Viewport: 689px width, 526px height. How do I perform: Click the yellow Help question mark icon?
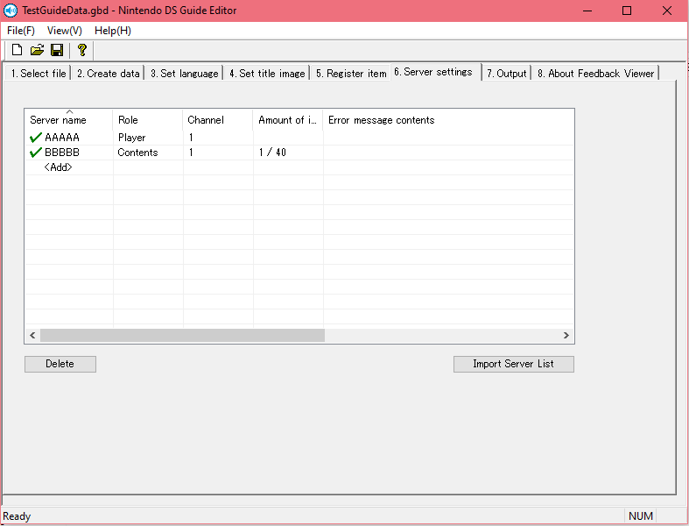tap(81, 50)
